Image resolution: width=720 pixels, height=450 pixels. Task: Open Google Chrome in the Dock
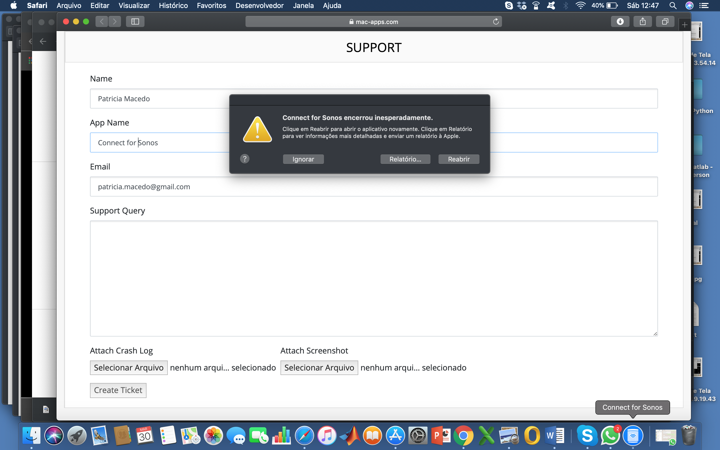(x=463, y=435)
